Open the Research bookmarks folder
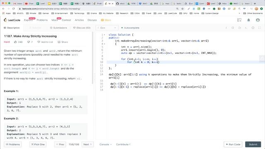265x149 pixels. (x=122, y=13)
